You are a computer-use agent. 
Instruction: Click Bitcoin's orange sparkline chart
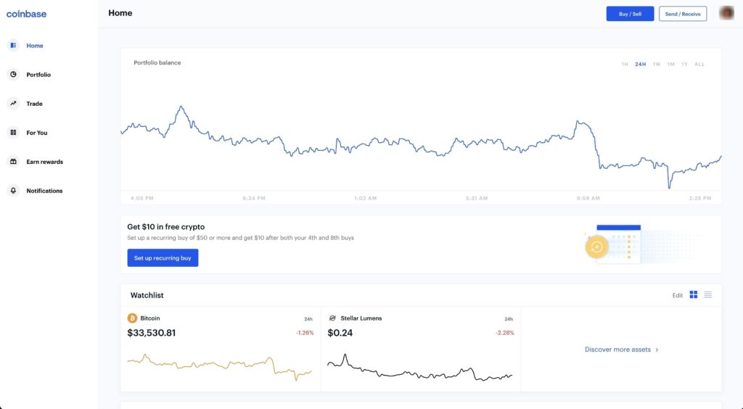coord(219,367)
